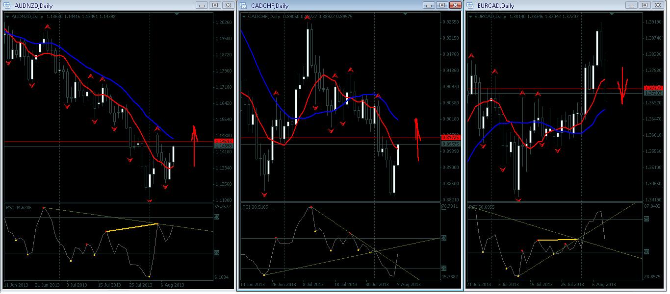Click price level 1.39190 on EURCAD axis
Viewport: 670px width, 294px height.
(x=652, y=22)
